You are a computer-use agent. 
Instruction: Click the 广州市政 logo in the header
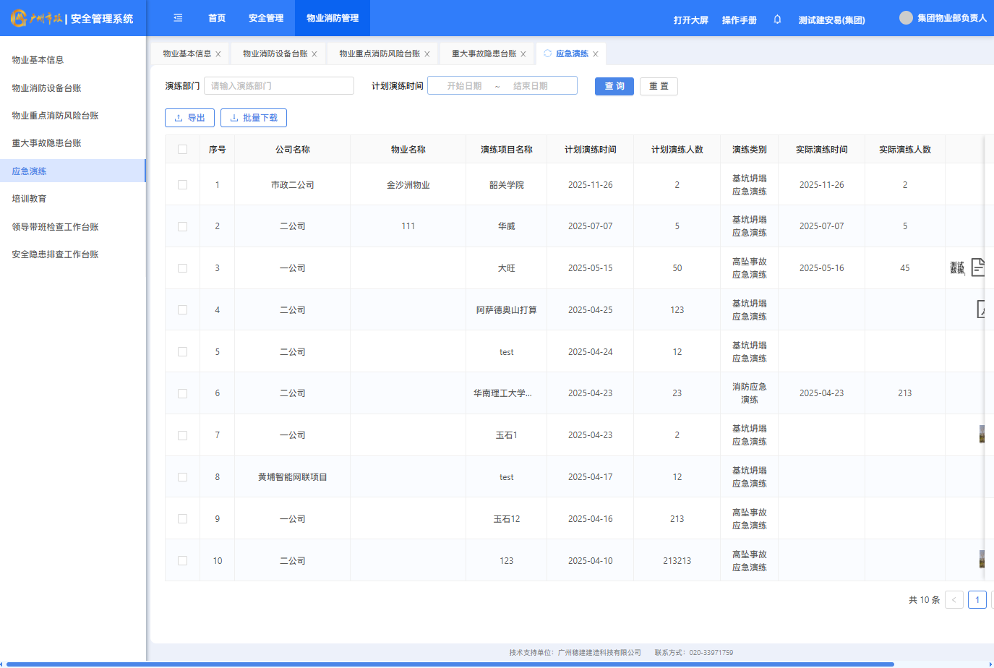(x=36, y=18)
